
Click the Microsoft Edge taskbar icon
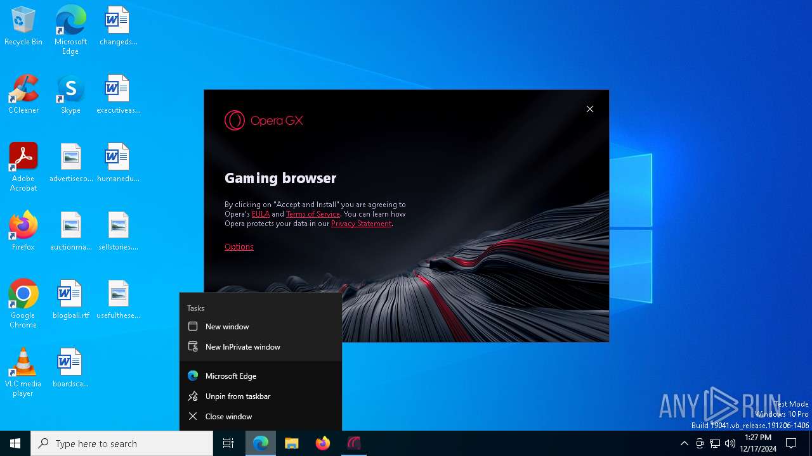(x=261, y=443)
